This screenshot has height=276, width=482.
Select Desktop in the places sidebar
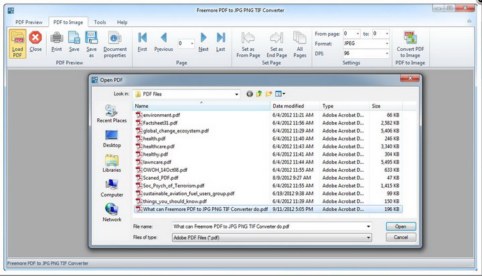coord(112,139)
